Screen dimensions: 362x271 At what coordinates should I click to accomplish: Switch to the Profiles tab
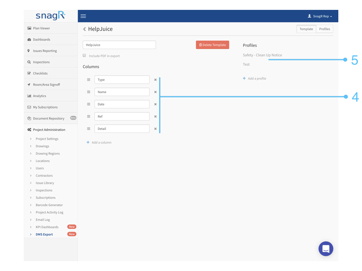[x=325, y=29]
